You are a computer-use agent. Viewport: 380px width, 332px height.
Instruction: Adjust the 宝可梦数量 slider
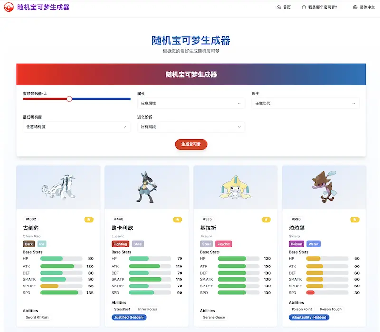tap(69, 99)
